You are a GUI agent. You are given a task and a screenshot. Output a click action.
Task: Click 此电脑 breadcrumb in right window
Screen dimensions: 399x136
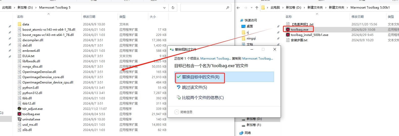[275, 8]
